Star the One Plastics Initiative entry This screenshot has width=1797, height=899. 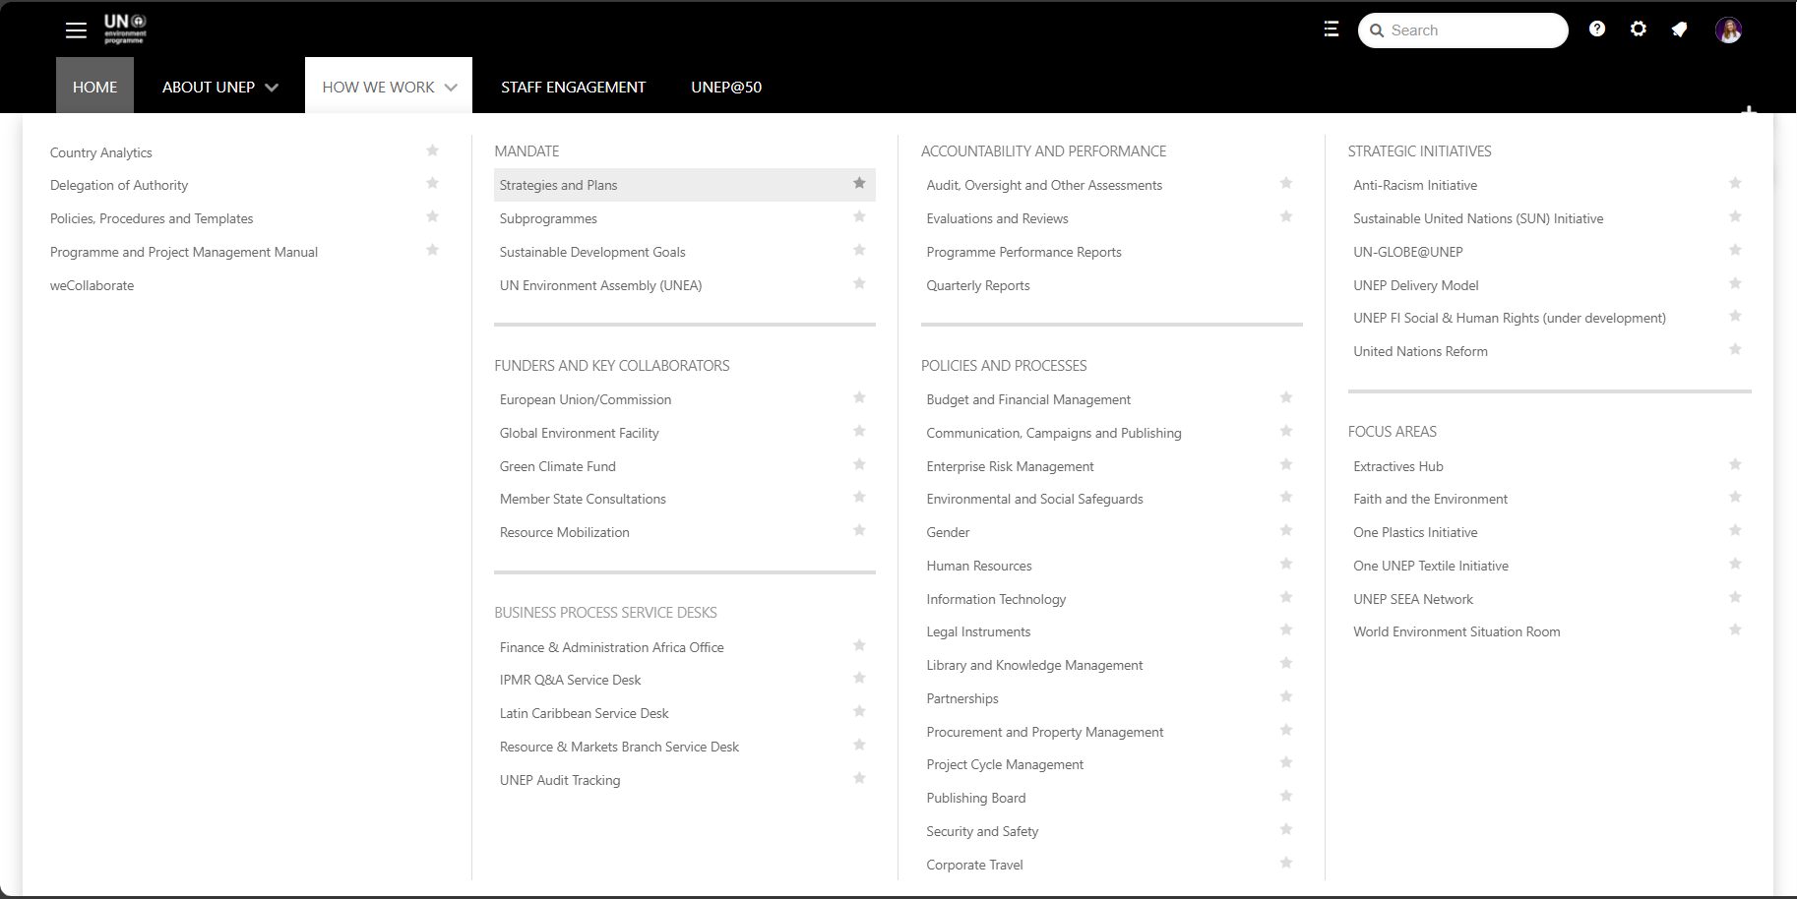1735,531
